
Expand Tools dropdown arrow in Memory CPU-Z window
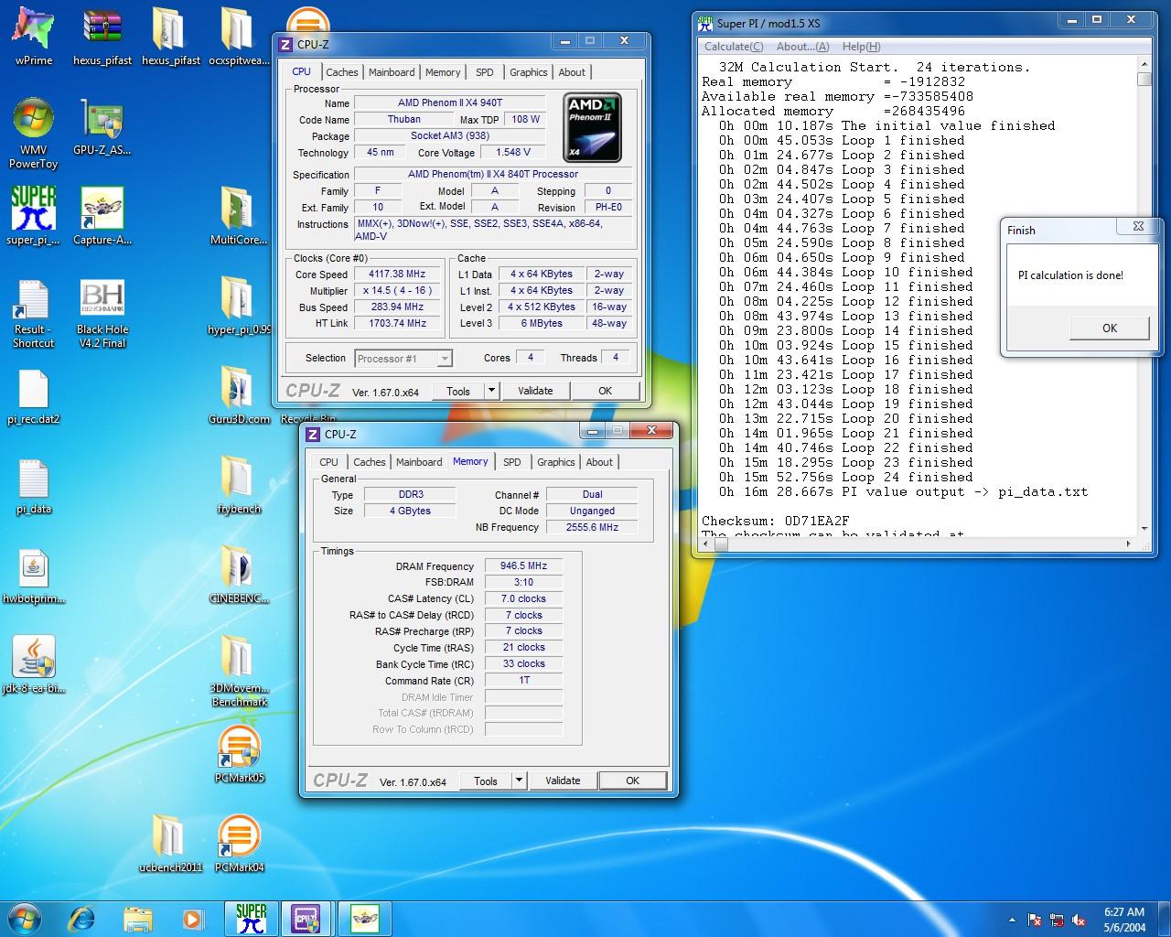coord(519,781)
